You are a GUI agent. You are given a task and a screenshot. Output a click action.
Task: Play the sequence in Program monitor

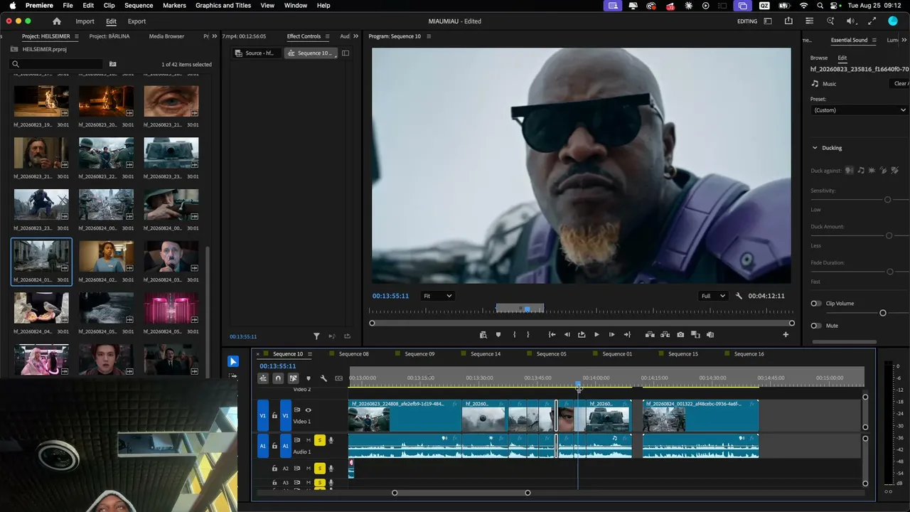596,334
